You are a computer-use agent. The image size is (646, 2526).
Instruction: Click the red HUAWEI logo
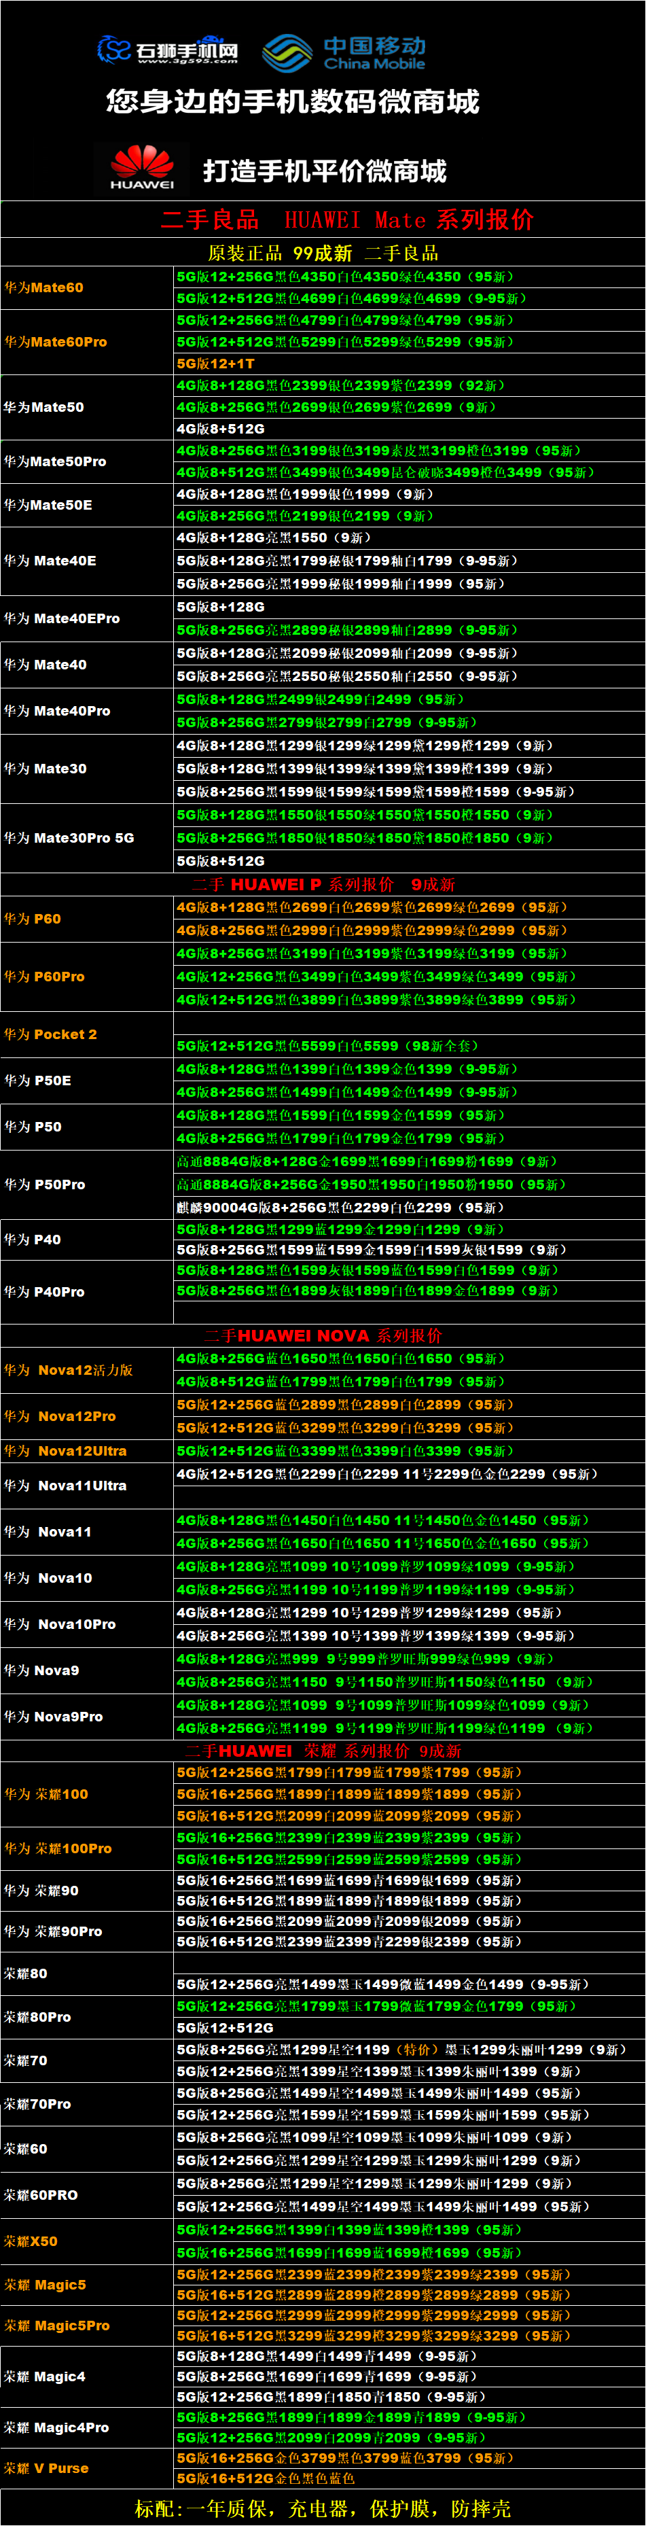(142, 166)
